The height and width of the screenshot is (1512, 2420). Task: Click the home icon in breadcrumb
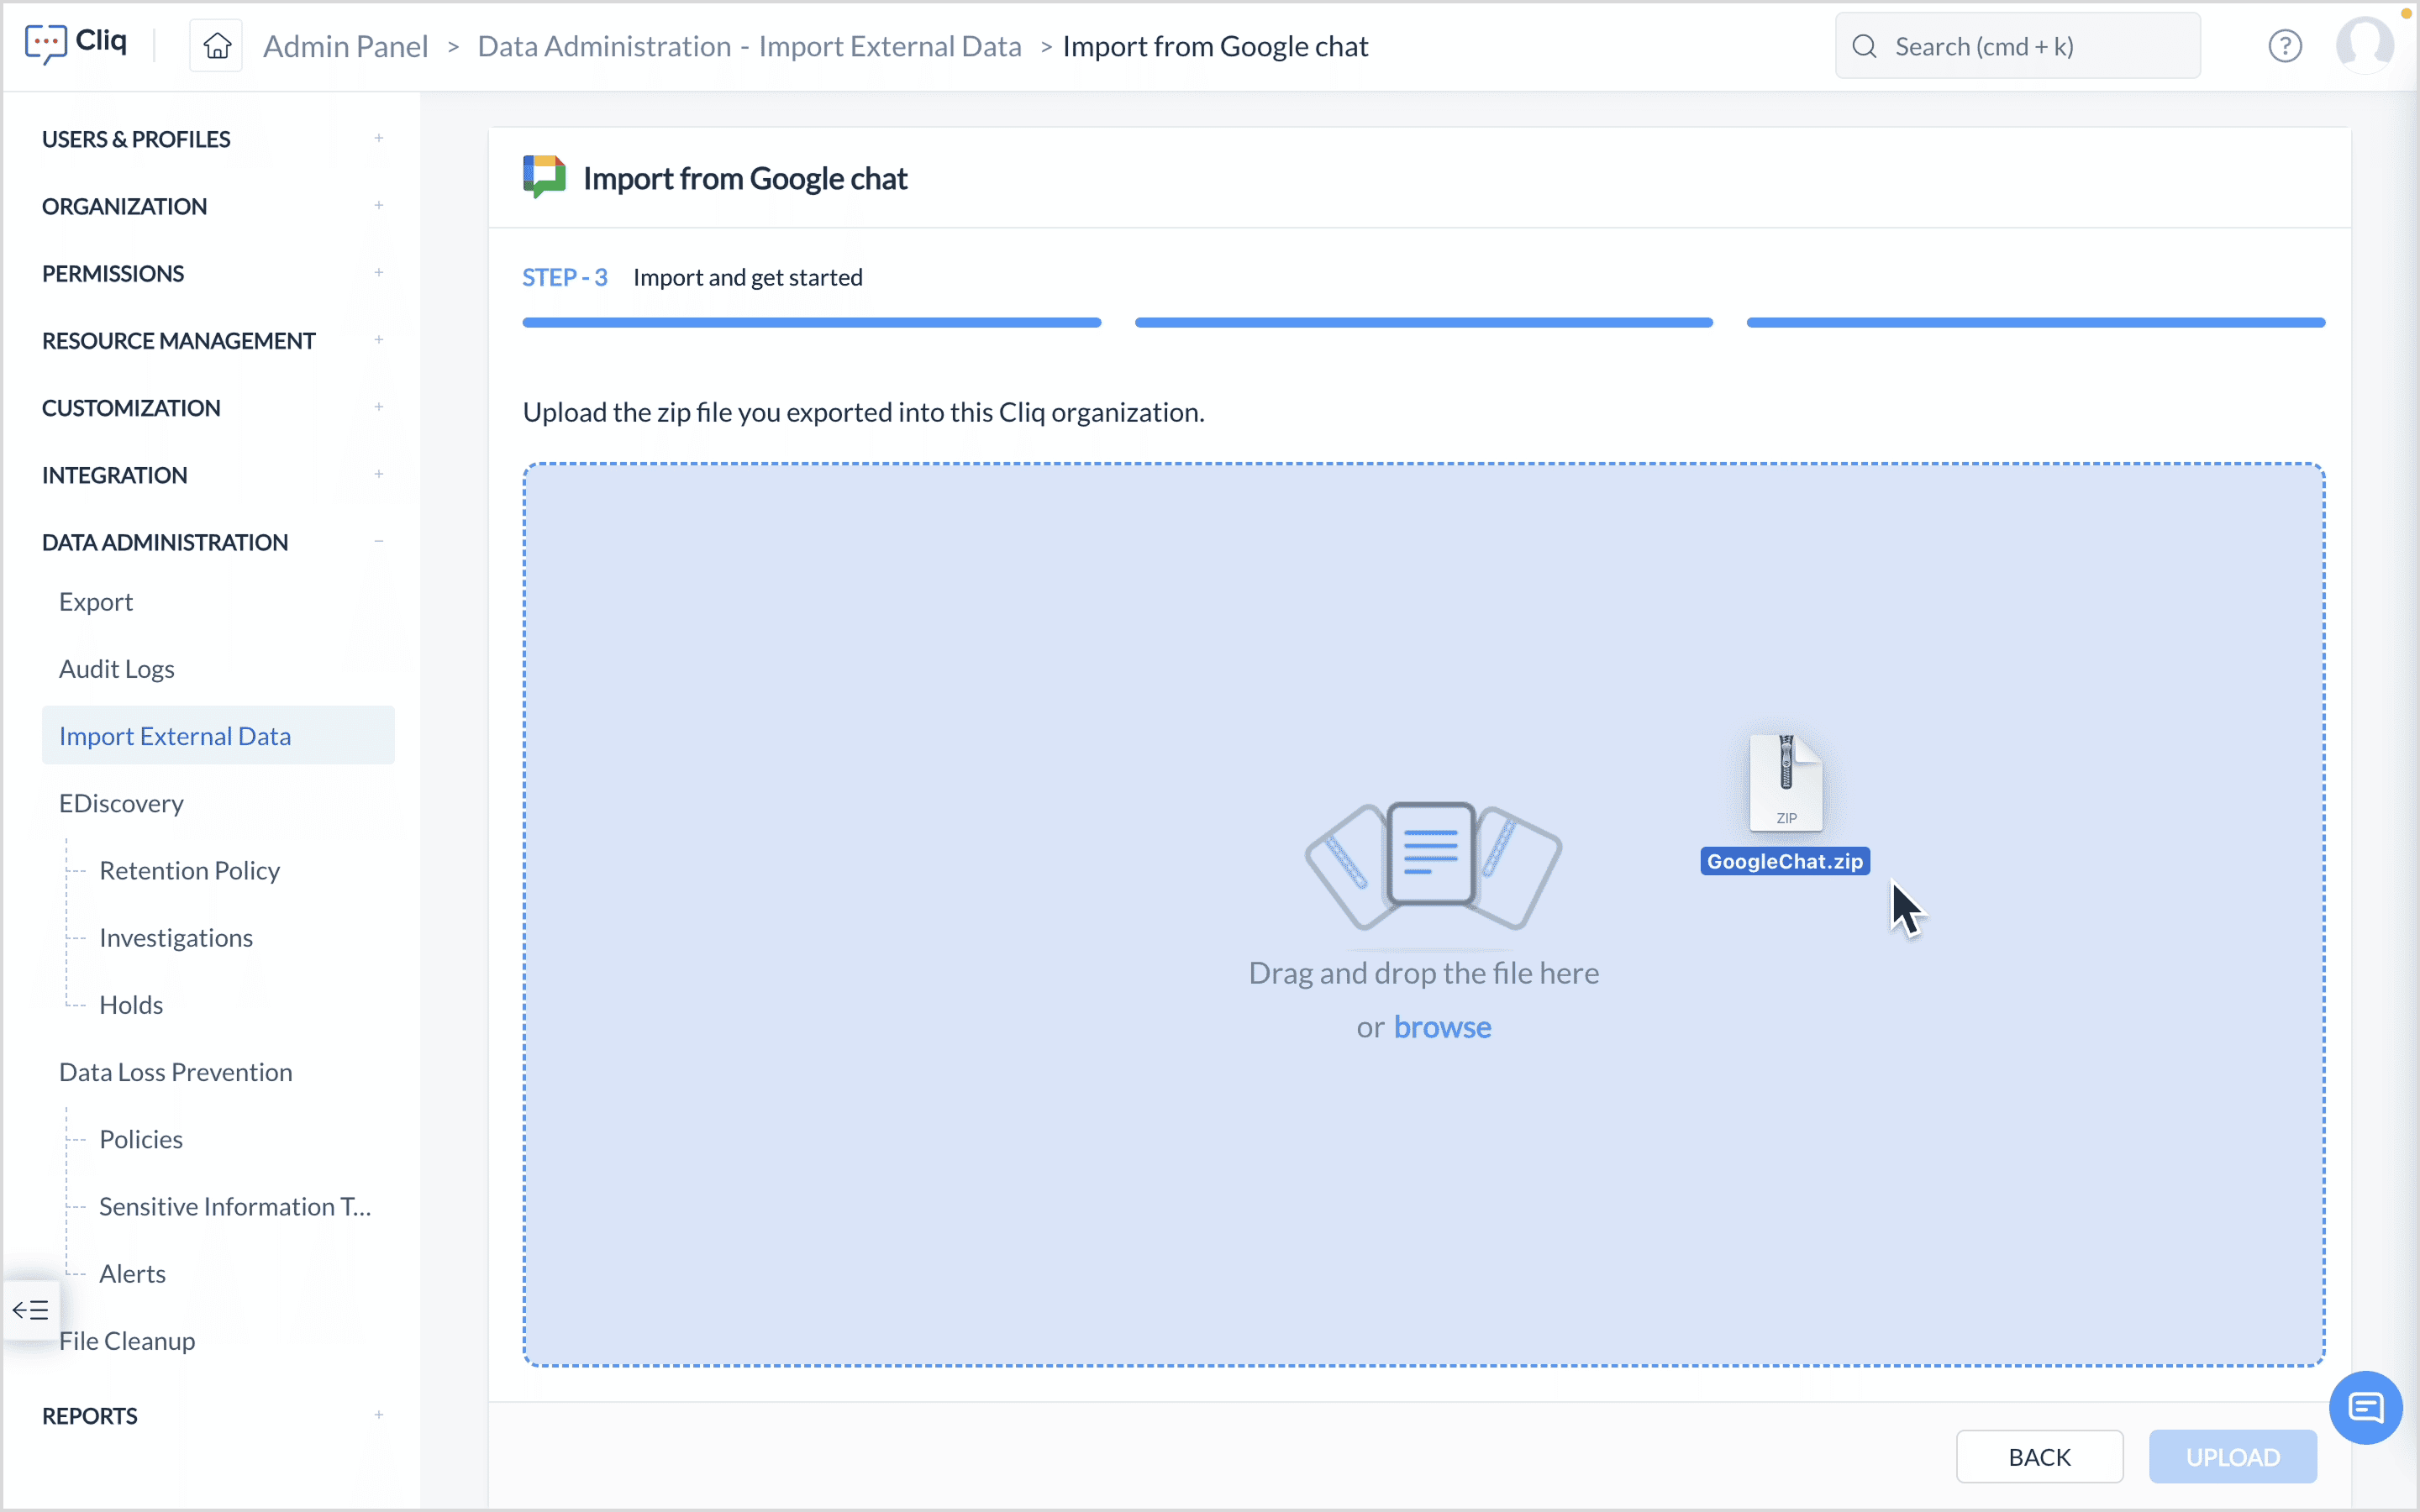(217, 46)
